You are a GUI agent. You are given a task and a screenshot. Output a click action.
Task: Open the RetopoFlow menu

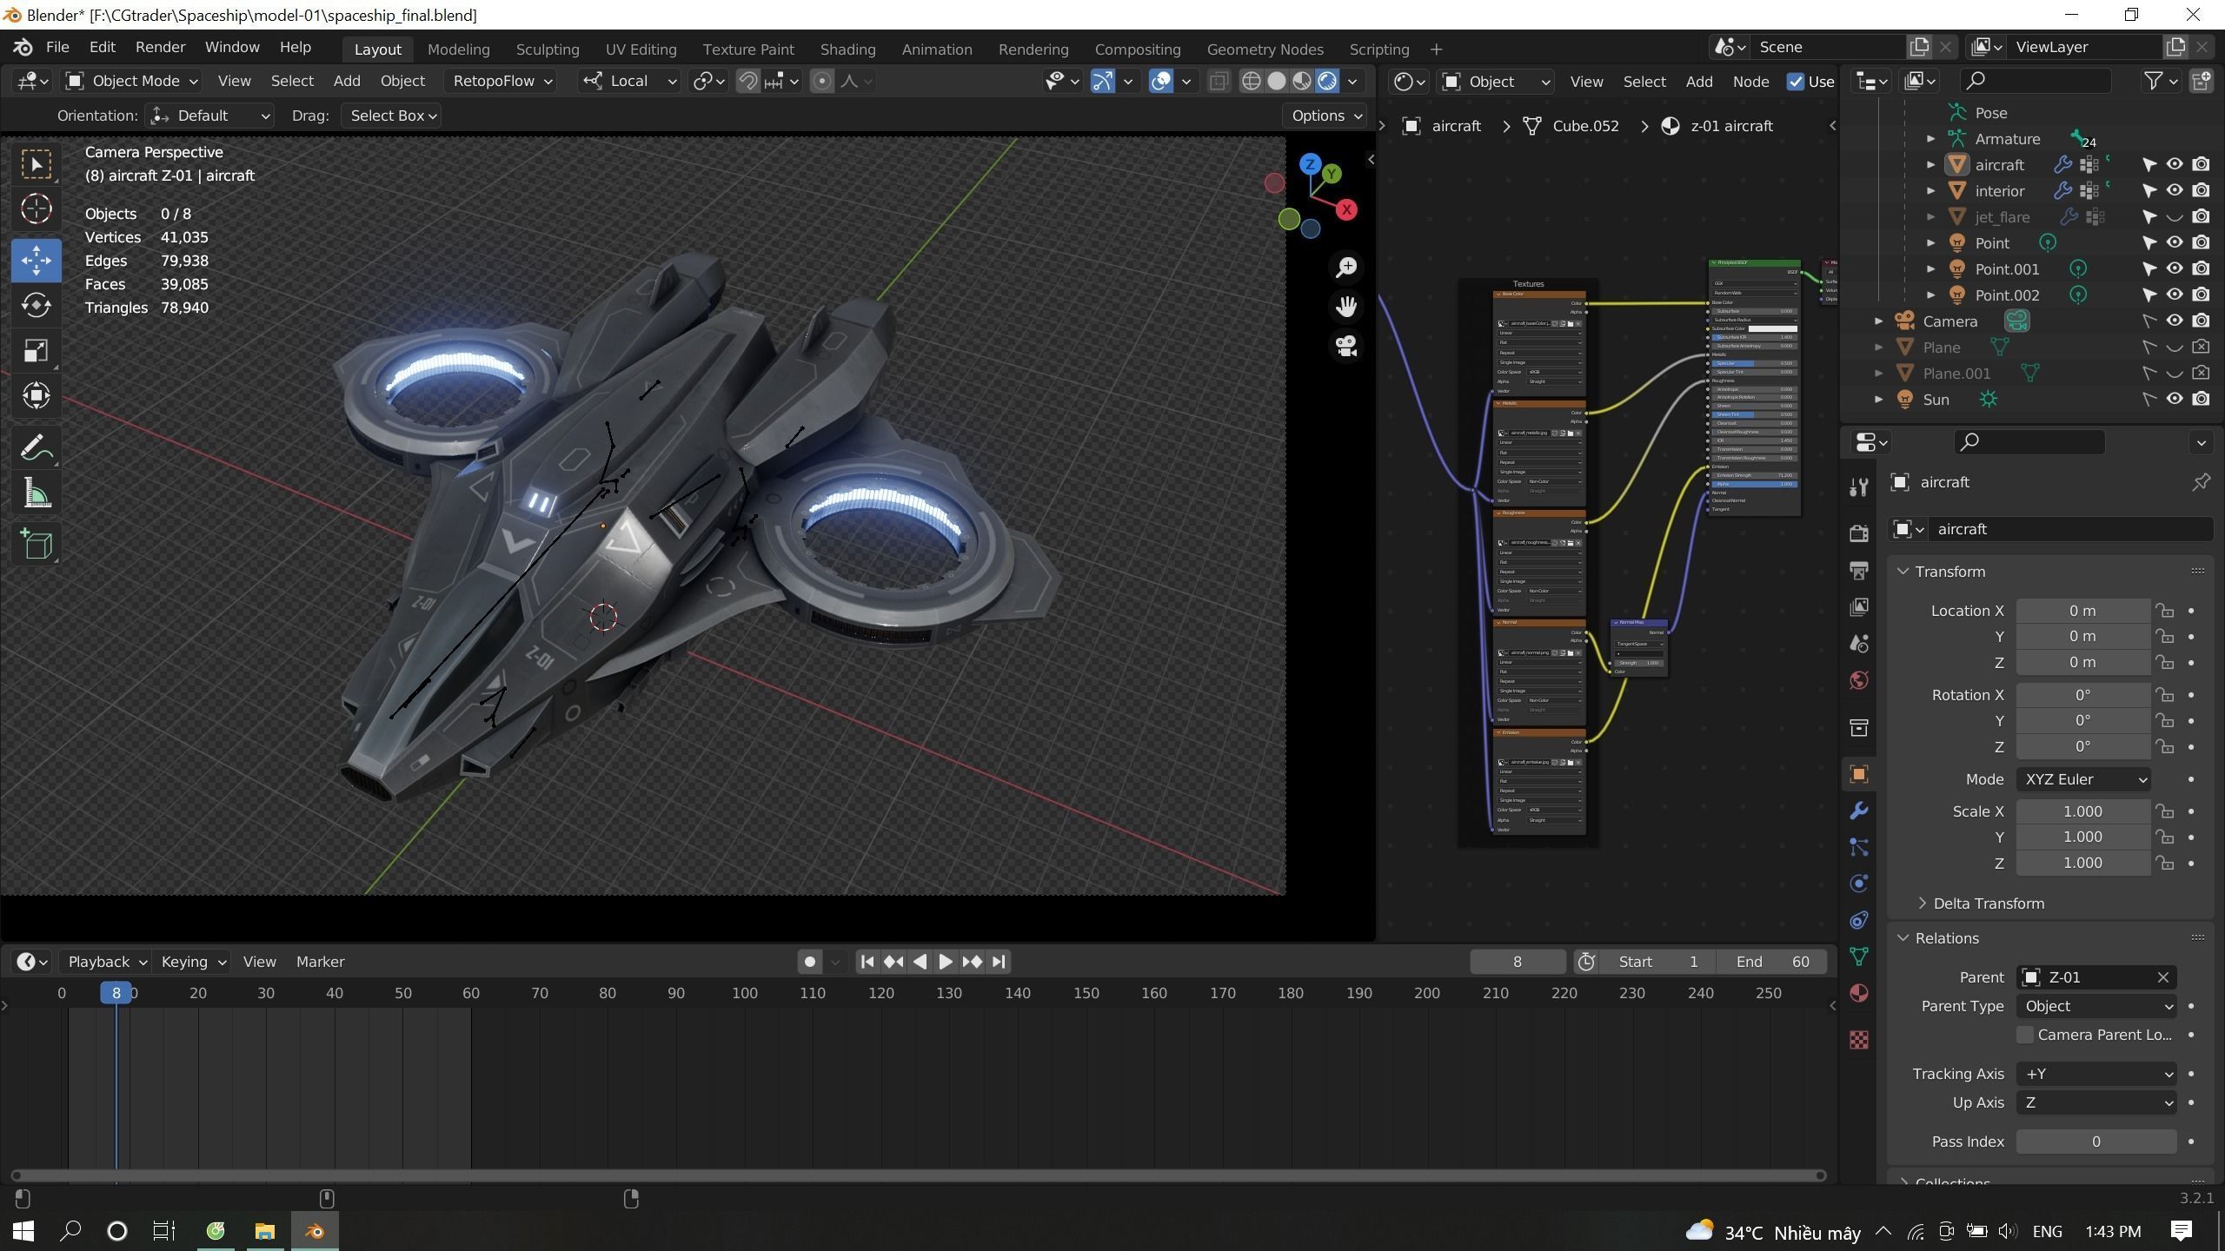pos(502,81)
